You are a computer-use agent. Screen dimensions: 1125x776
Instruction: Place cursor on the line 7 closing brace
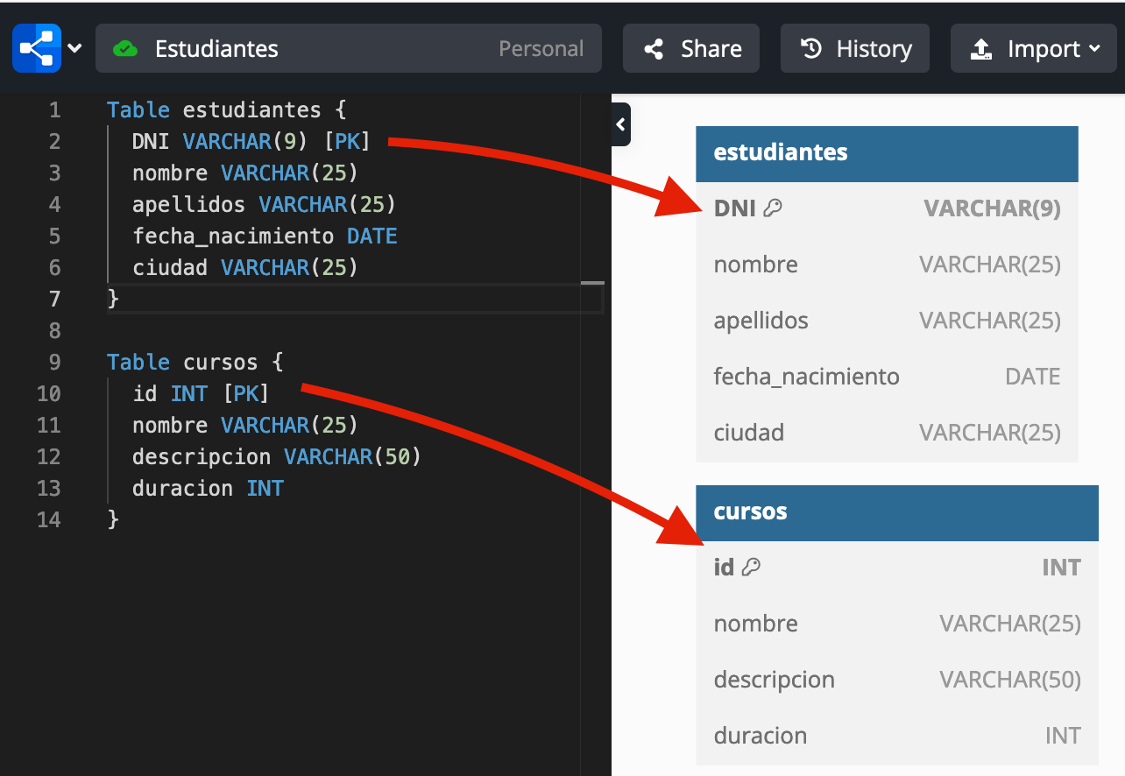click(x=113, y=300)
